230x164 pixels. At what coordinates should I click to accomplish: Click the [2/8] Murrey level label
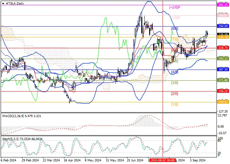pyautogui.click(x=175, y=93)
